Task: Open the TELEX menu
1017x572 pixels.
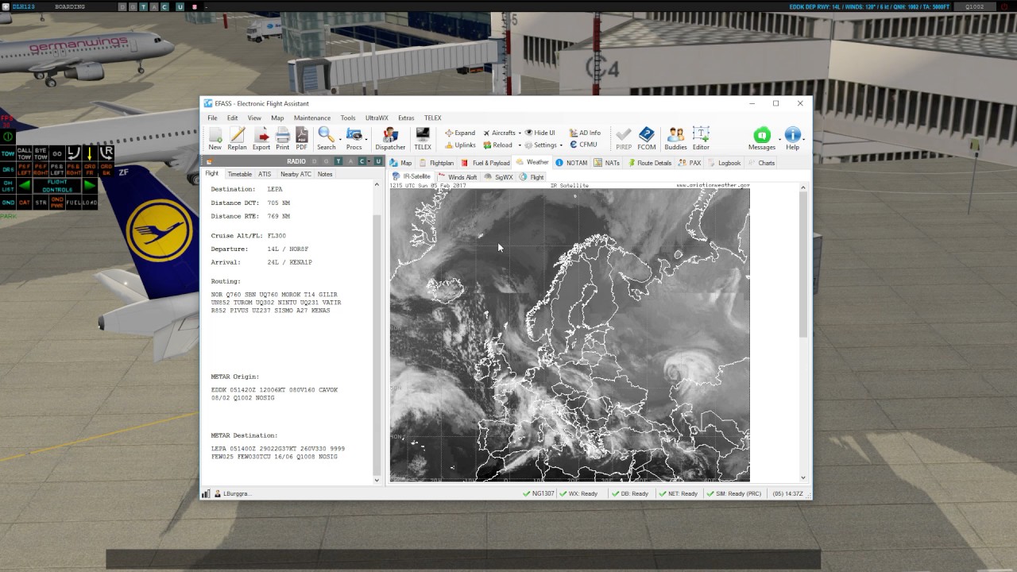Action: point(432,118)
